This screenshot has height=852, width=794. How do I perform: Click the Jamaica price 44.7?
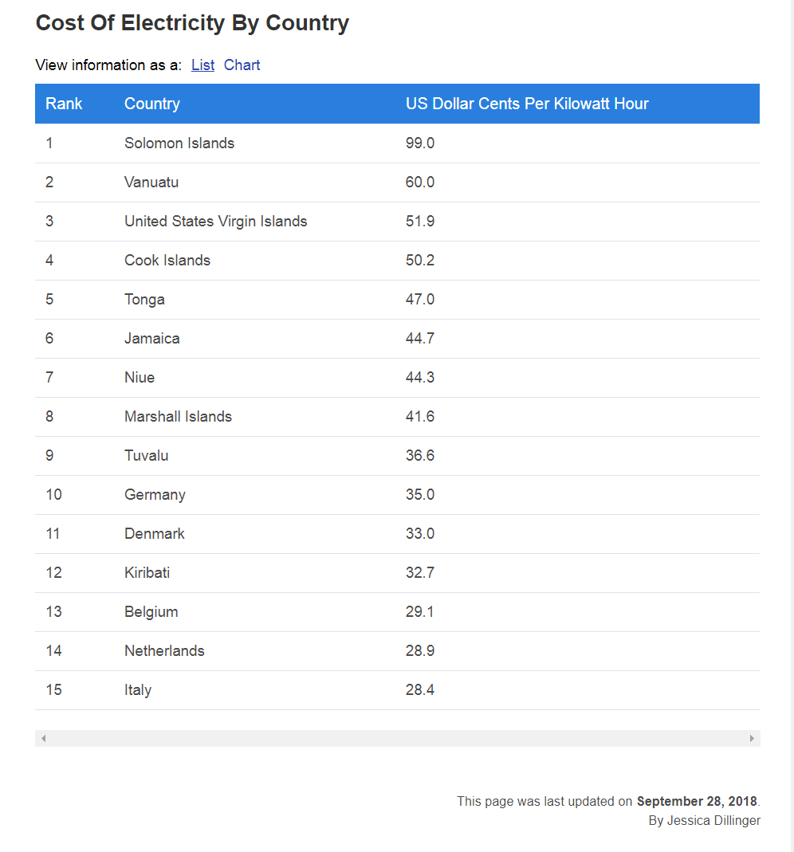point(420,339)
